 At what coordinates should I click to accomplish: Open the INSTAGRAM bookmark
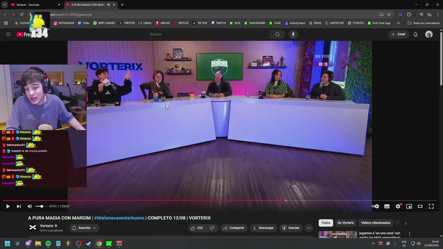64,23
